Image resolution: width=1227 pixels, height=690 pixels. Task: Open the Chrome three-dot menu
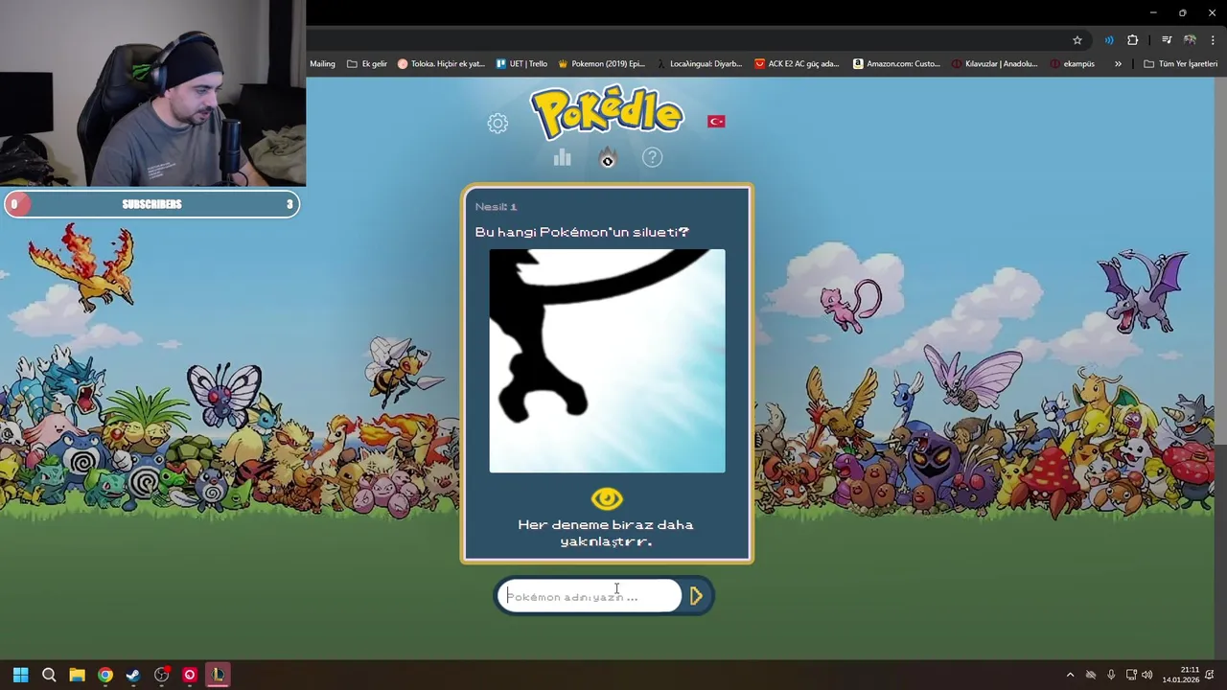tap(1214, 40)
